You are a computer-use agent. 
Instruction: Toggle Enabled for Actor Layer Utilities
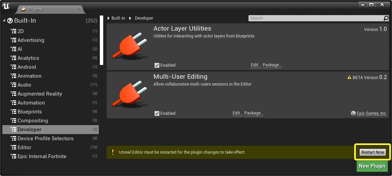tap(157, 65)
